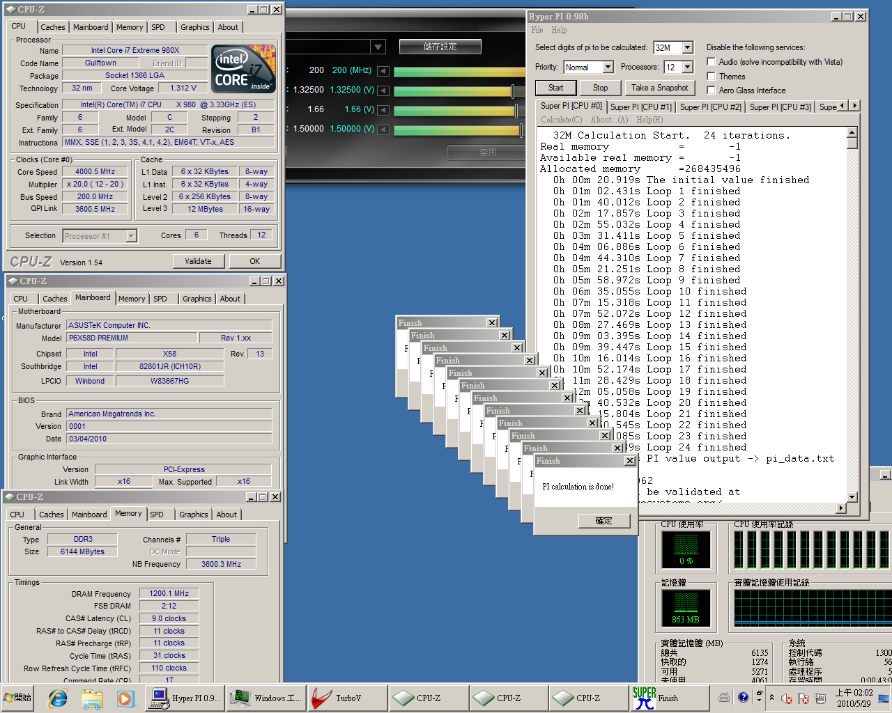This screenshot has width=892, height=713.
Task: Show hidden system tray icons arrow
Action: pos(771,698)
